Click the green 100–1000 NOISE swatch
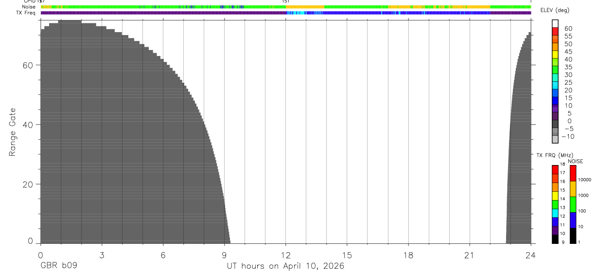The image size is (597, 276). pos(573,204)
